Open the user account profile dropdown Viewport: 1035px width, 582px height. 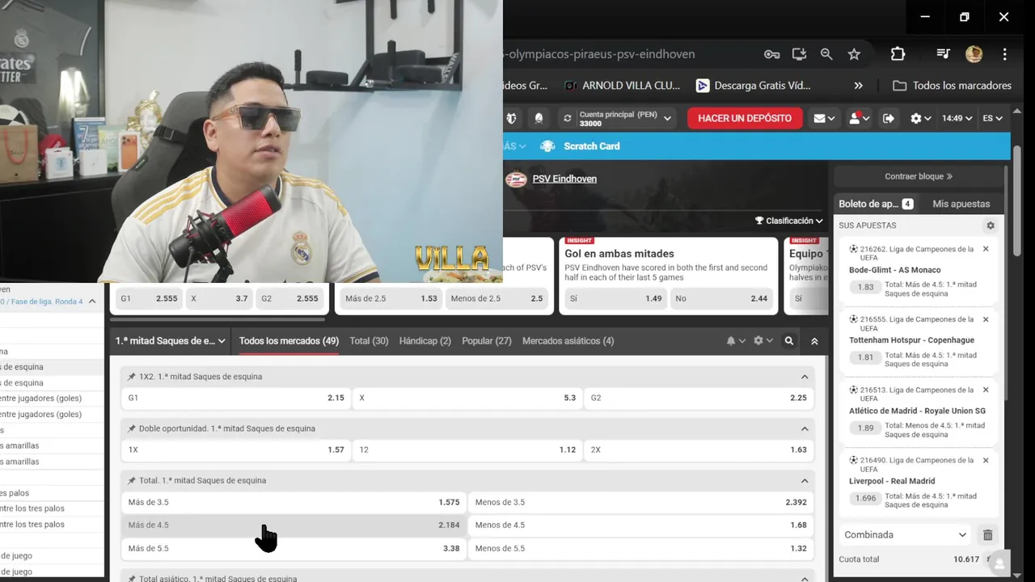pyautogui.click(x=859, y=118)
